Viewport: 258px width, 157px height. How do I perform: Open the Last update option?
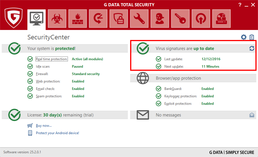[174, 59]
